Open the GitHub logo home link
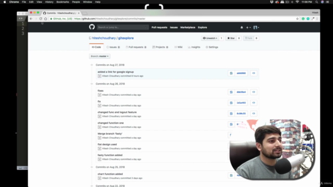 (92, 27)
